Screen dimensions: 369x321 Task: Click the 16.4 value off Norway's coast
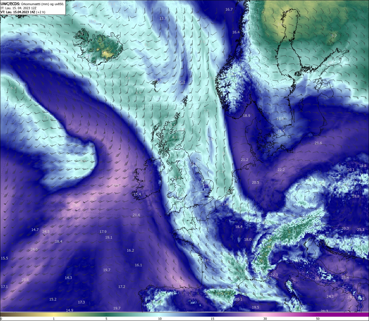point(236,32)
